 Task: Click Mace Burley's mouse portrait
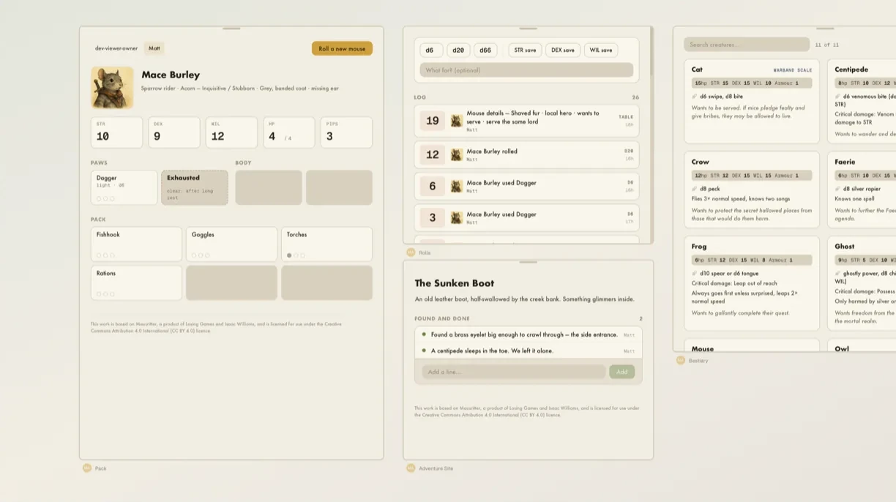(113, 88)
